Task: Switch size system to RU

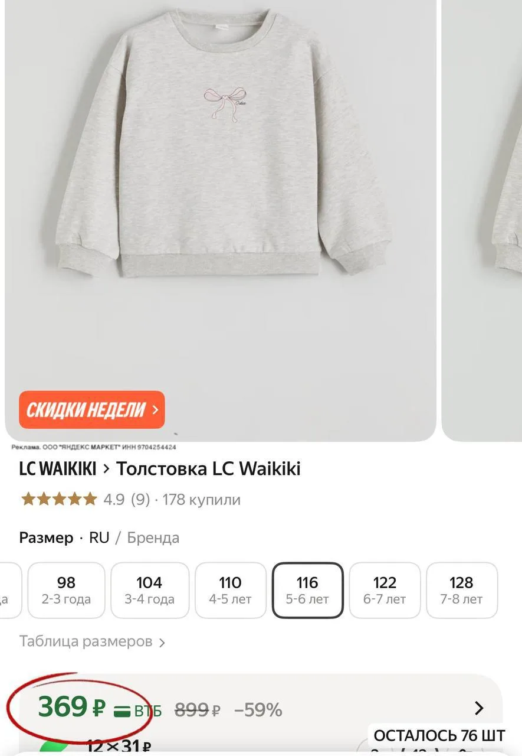Action: tap(99, 538)
